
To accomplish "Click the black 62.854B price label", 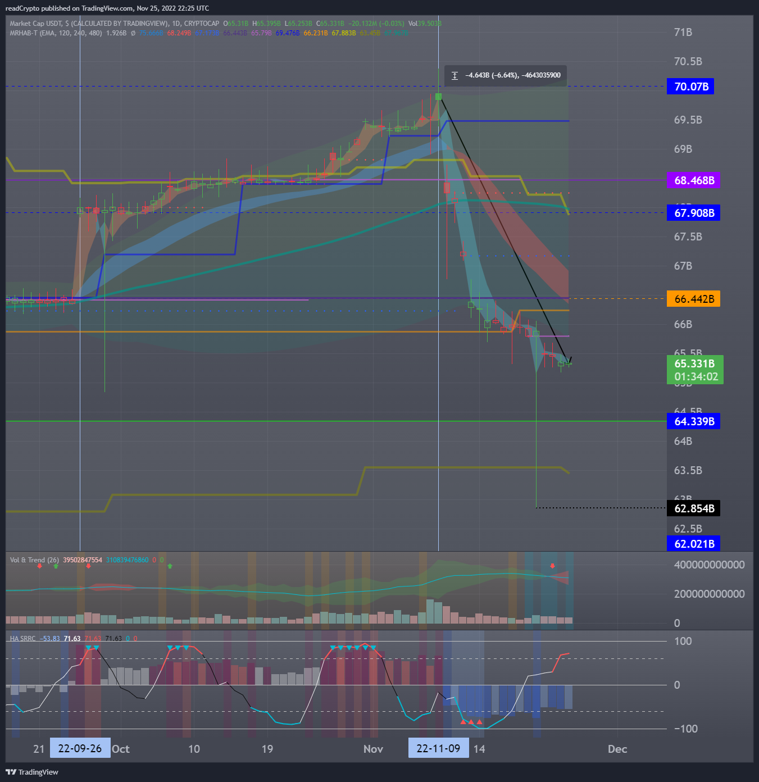I will coord(693,508).
